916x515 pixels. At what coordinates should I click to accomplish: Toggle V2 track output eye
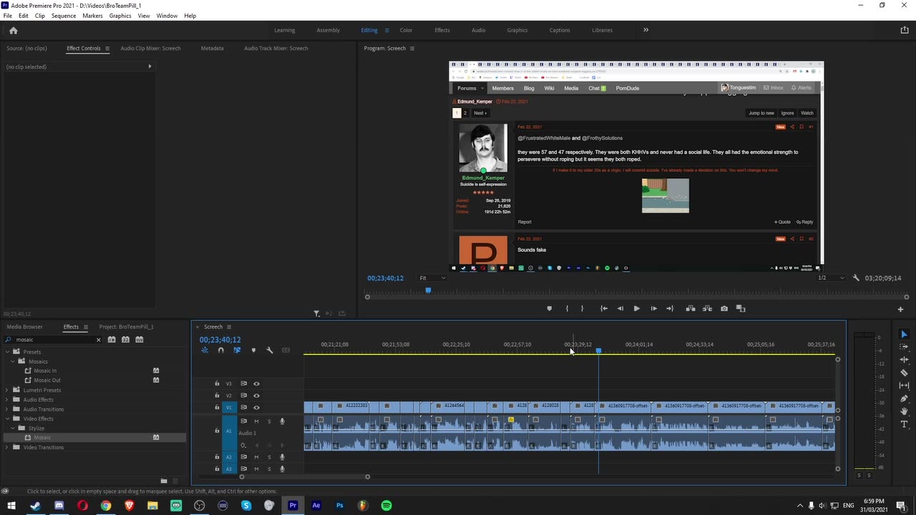click(x=256, y=396)
